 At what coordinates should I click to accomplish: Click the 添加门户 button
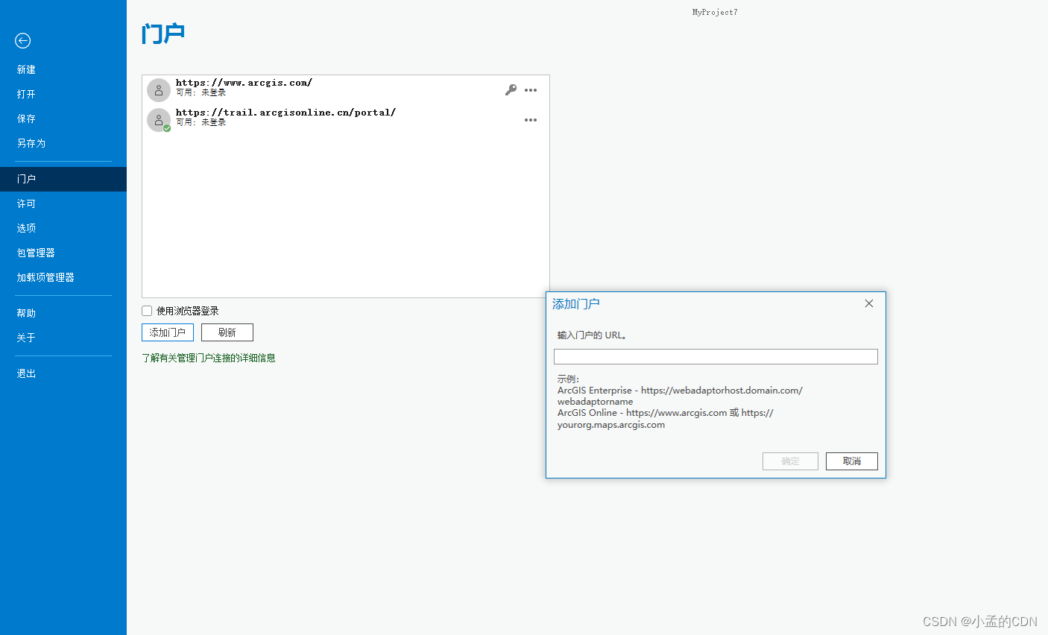point(168,332)
